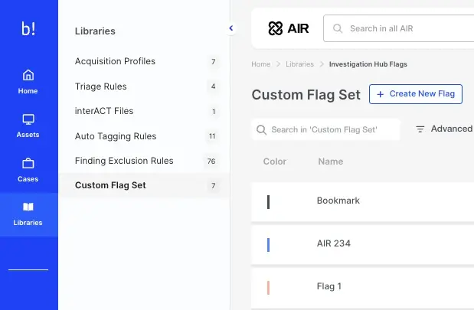Image resolution: width=474 pixels, height=310 pixels.
Task: Focus the Search in all AIR field
Action: click(406, 28)
